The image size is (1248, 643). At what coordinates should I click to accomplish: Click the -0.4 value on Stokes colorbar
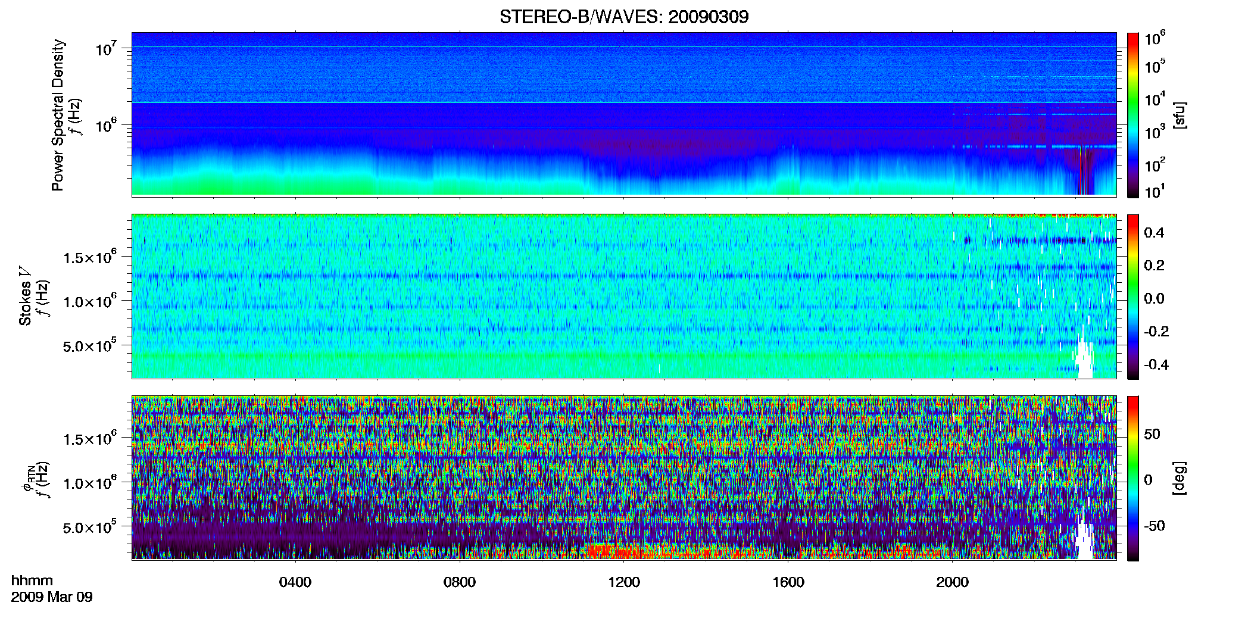[1156, 364]
